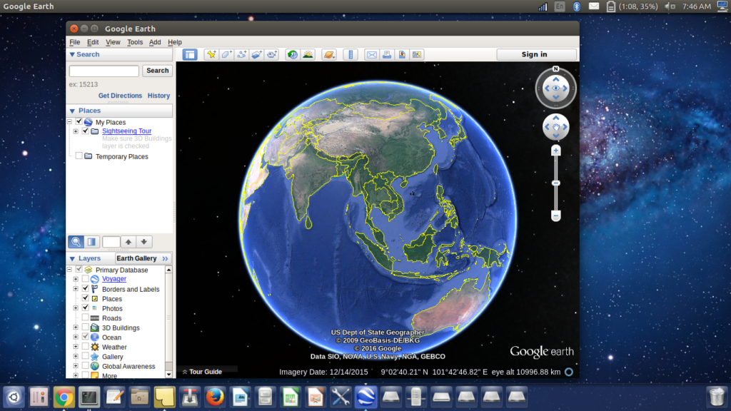Toggle the sunlight across landscape icon

click(x=308, y=54)
